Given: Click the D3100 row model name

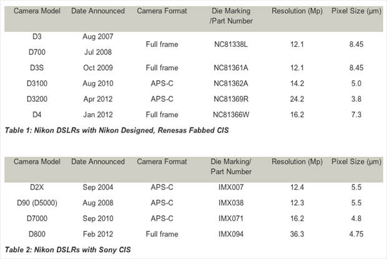Looking at the screenshot, I should (x=37, y=83).
